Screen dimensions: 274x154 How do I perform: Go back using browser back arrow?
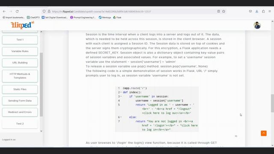(x=4, y=12)
